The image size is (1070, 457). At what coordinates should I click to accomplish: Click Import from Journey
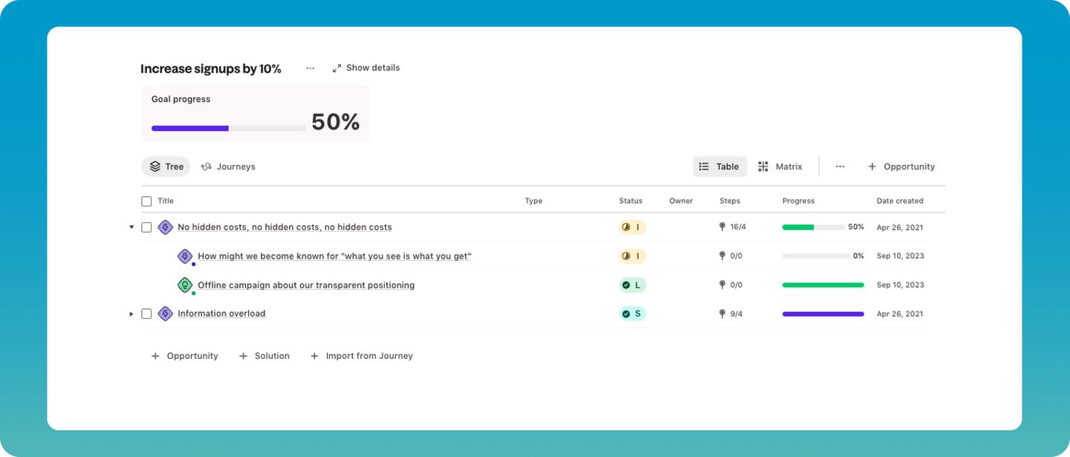361,356
